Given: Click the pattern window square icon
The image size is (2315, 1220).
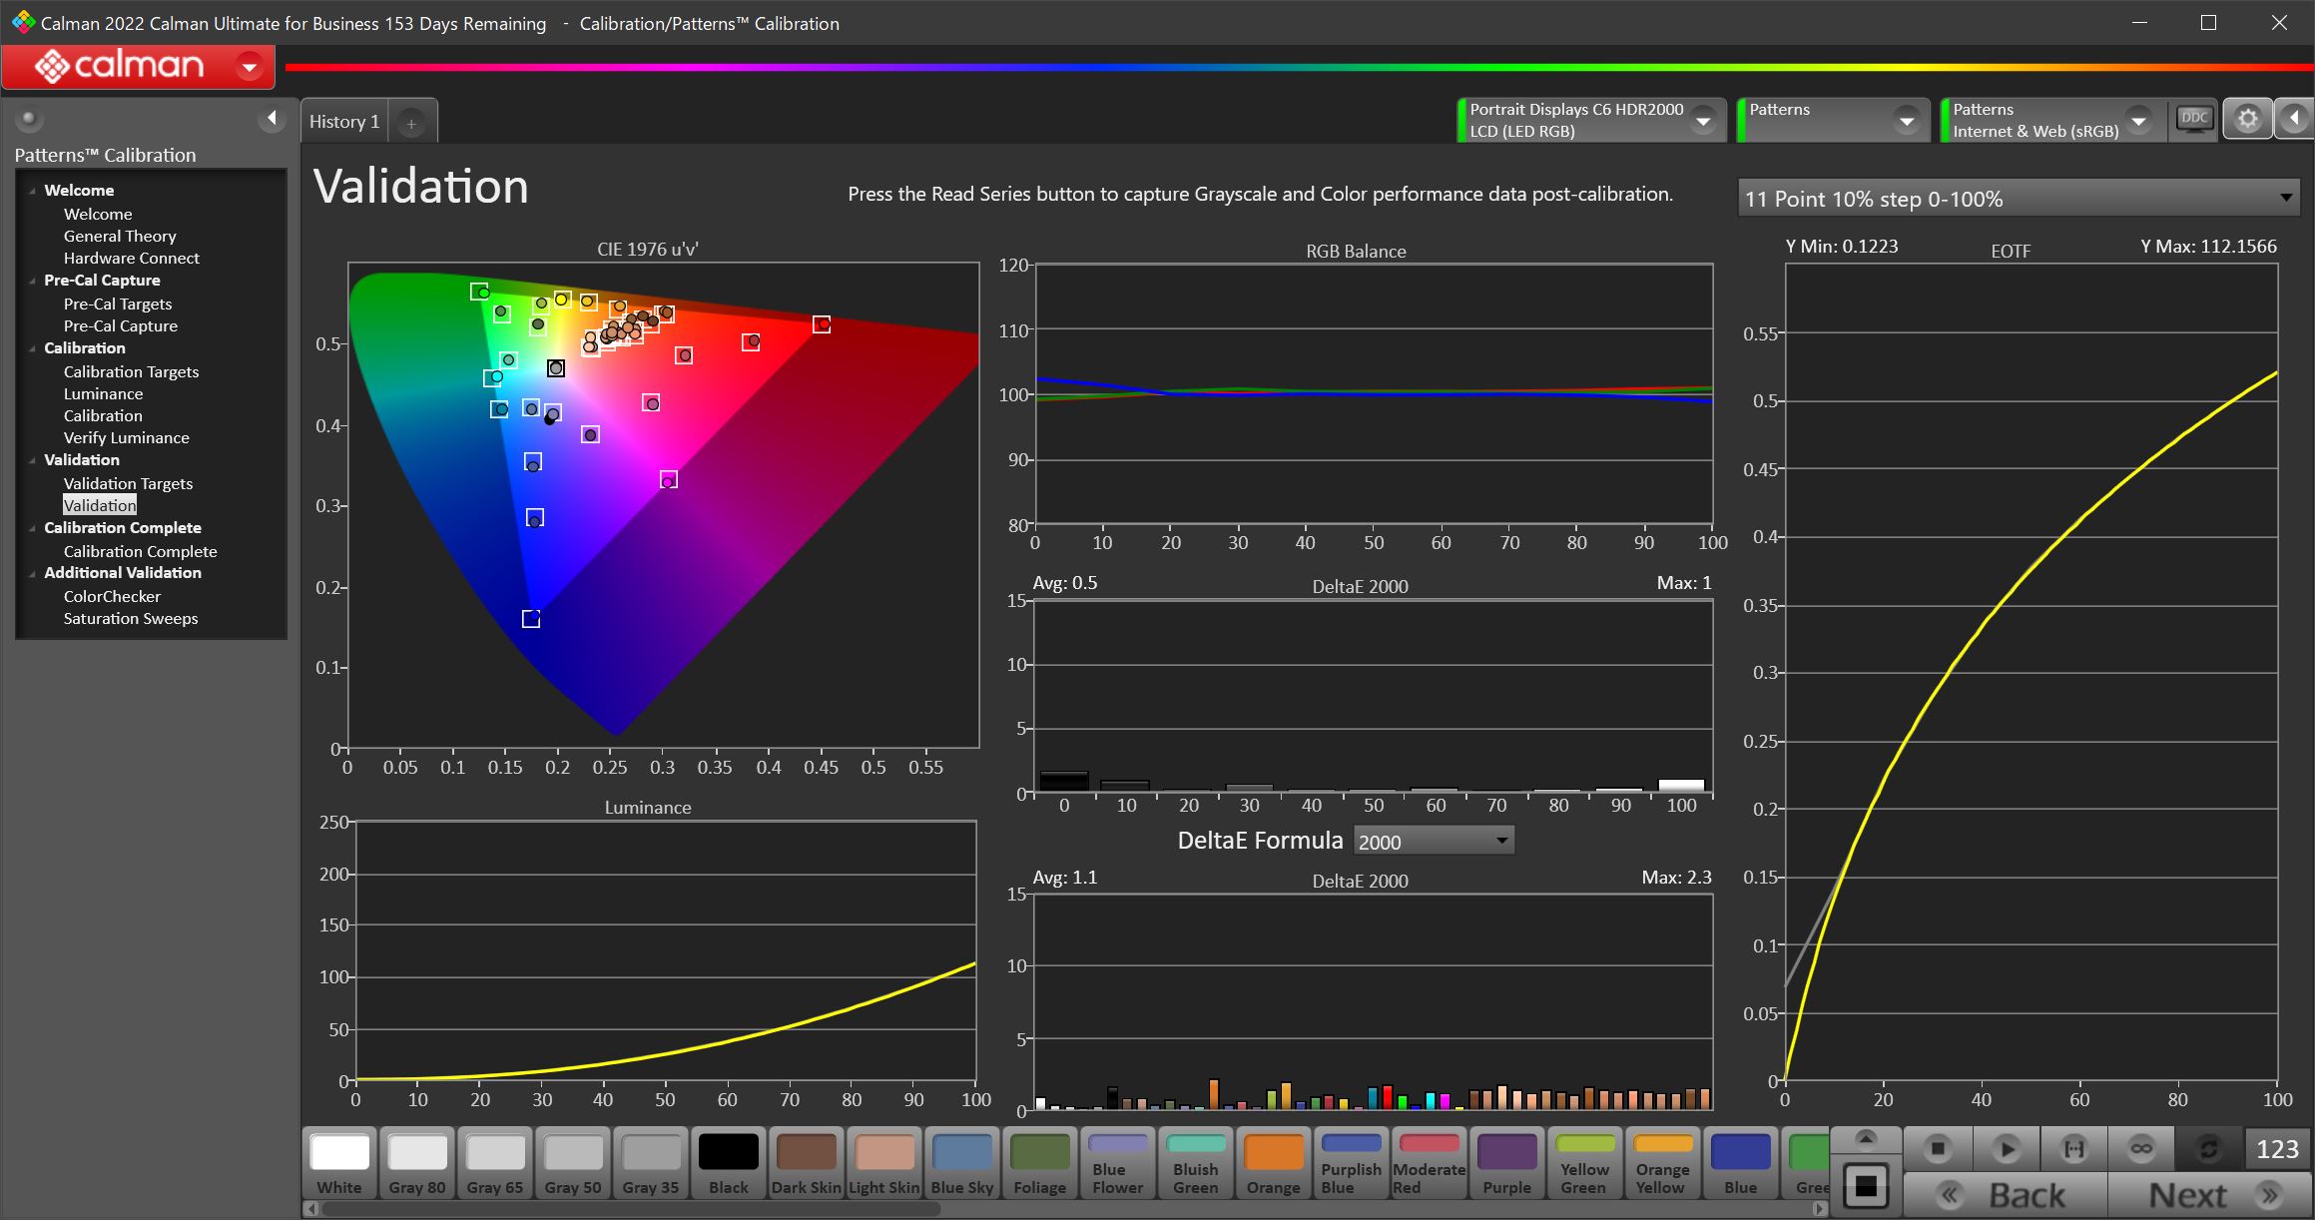Looking at the screenshot, I should [1865, 1186].
